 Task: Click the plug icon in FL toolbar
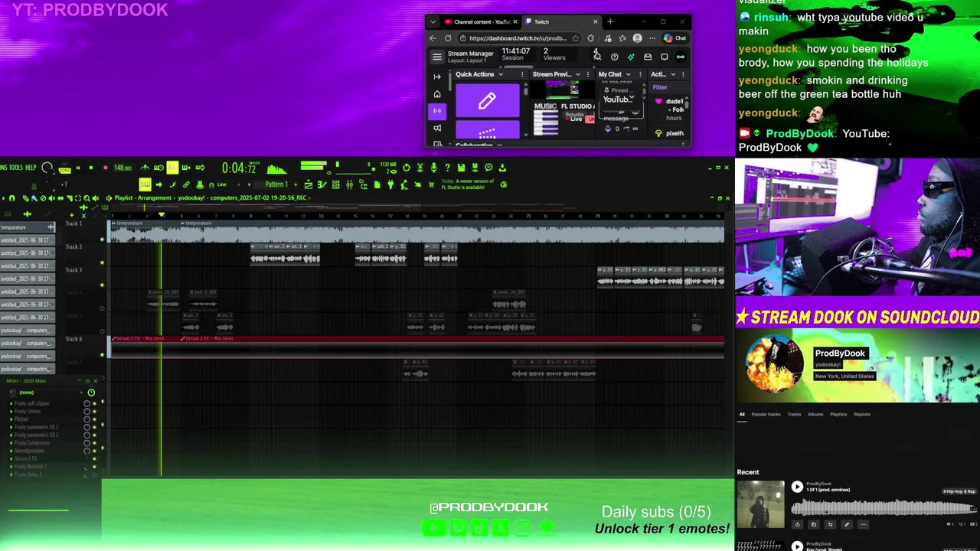(x=390, y=184)
